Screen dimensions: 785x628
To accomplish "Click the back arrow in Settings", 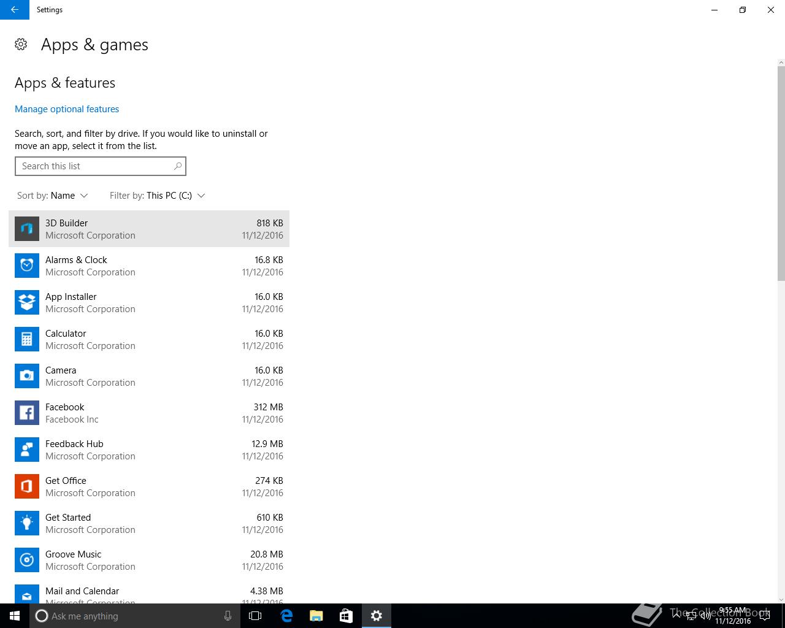I will pos(14,10).
